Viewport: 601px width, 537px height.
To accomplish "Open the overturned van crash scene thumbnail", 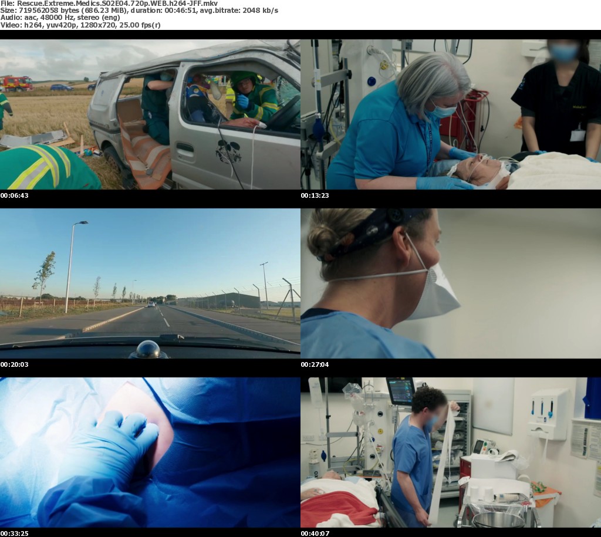I will [150, 114].
